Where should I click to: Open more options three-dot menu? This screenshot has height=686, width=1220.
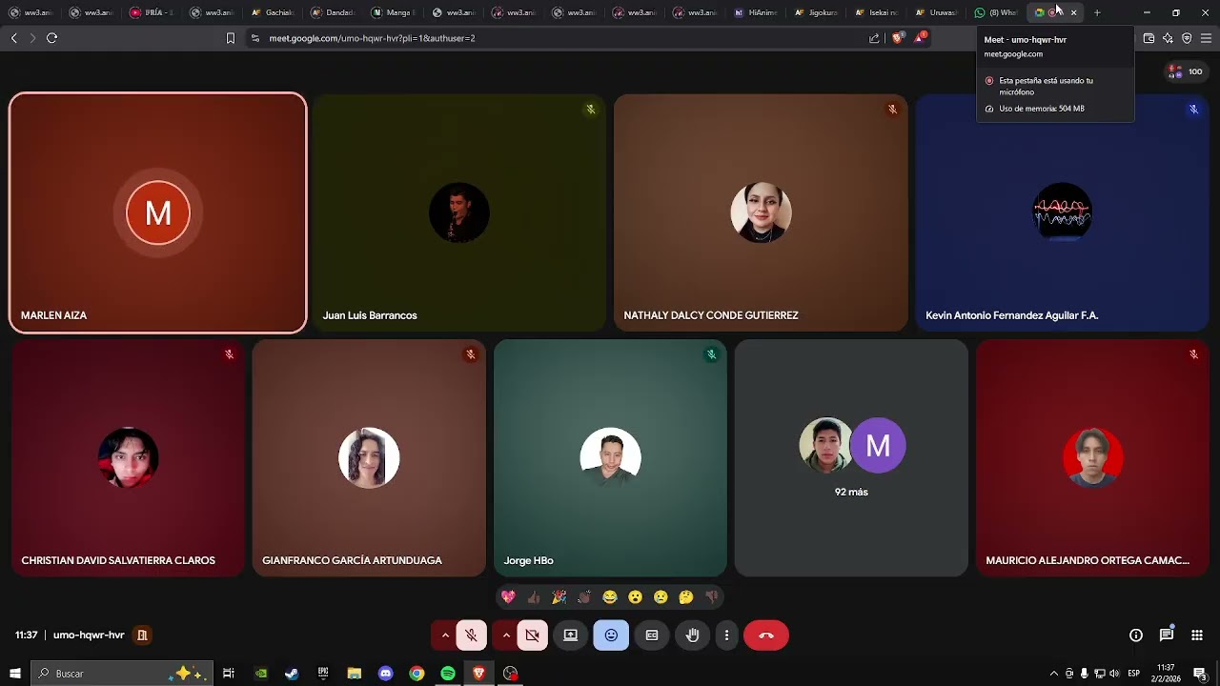[x=726, y=636]
